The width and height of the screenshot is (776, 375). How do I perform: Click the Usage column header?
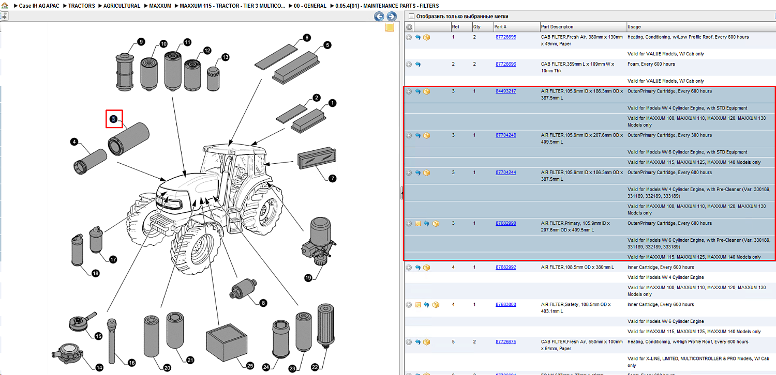point(701,27)
